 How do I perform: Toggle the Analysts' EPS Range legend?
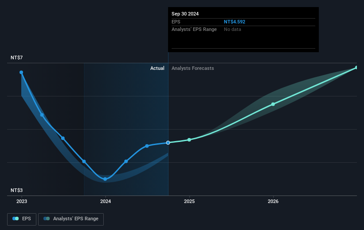click(x=71, y=219)
